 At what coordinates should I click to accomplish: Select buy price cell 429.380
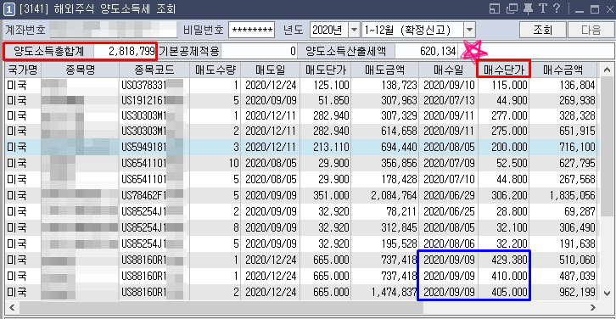click(x=504, y=260)
